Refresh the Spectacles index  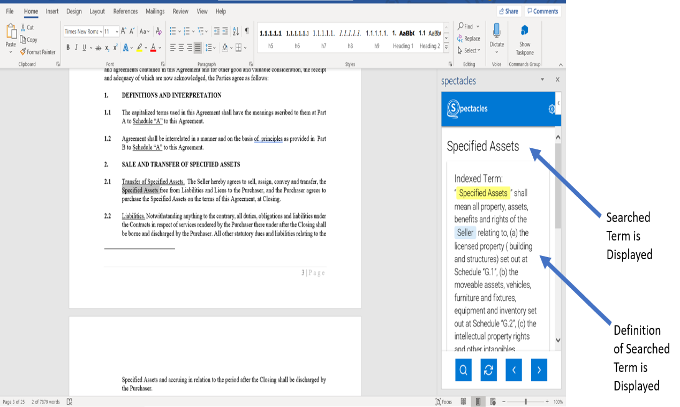[x=489, y=370]
